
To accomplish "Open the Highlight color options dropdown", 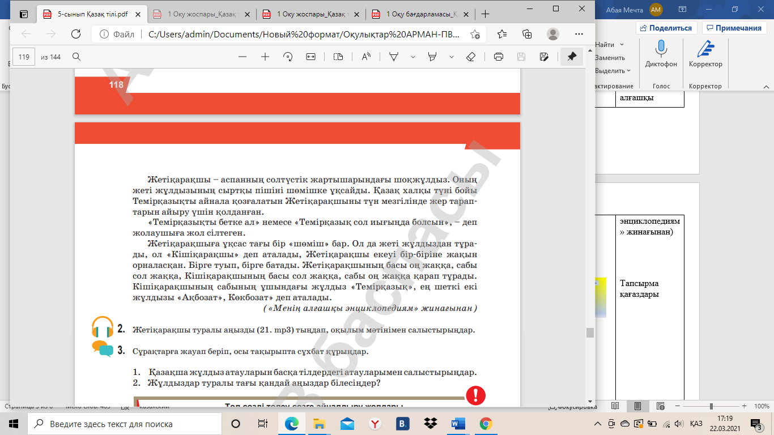I will [452, 57].
